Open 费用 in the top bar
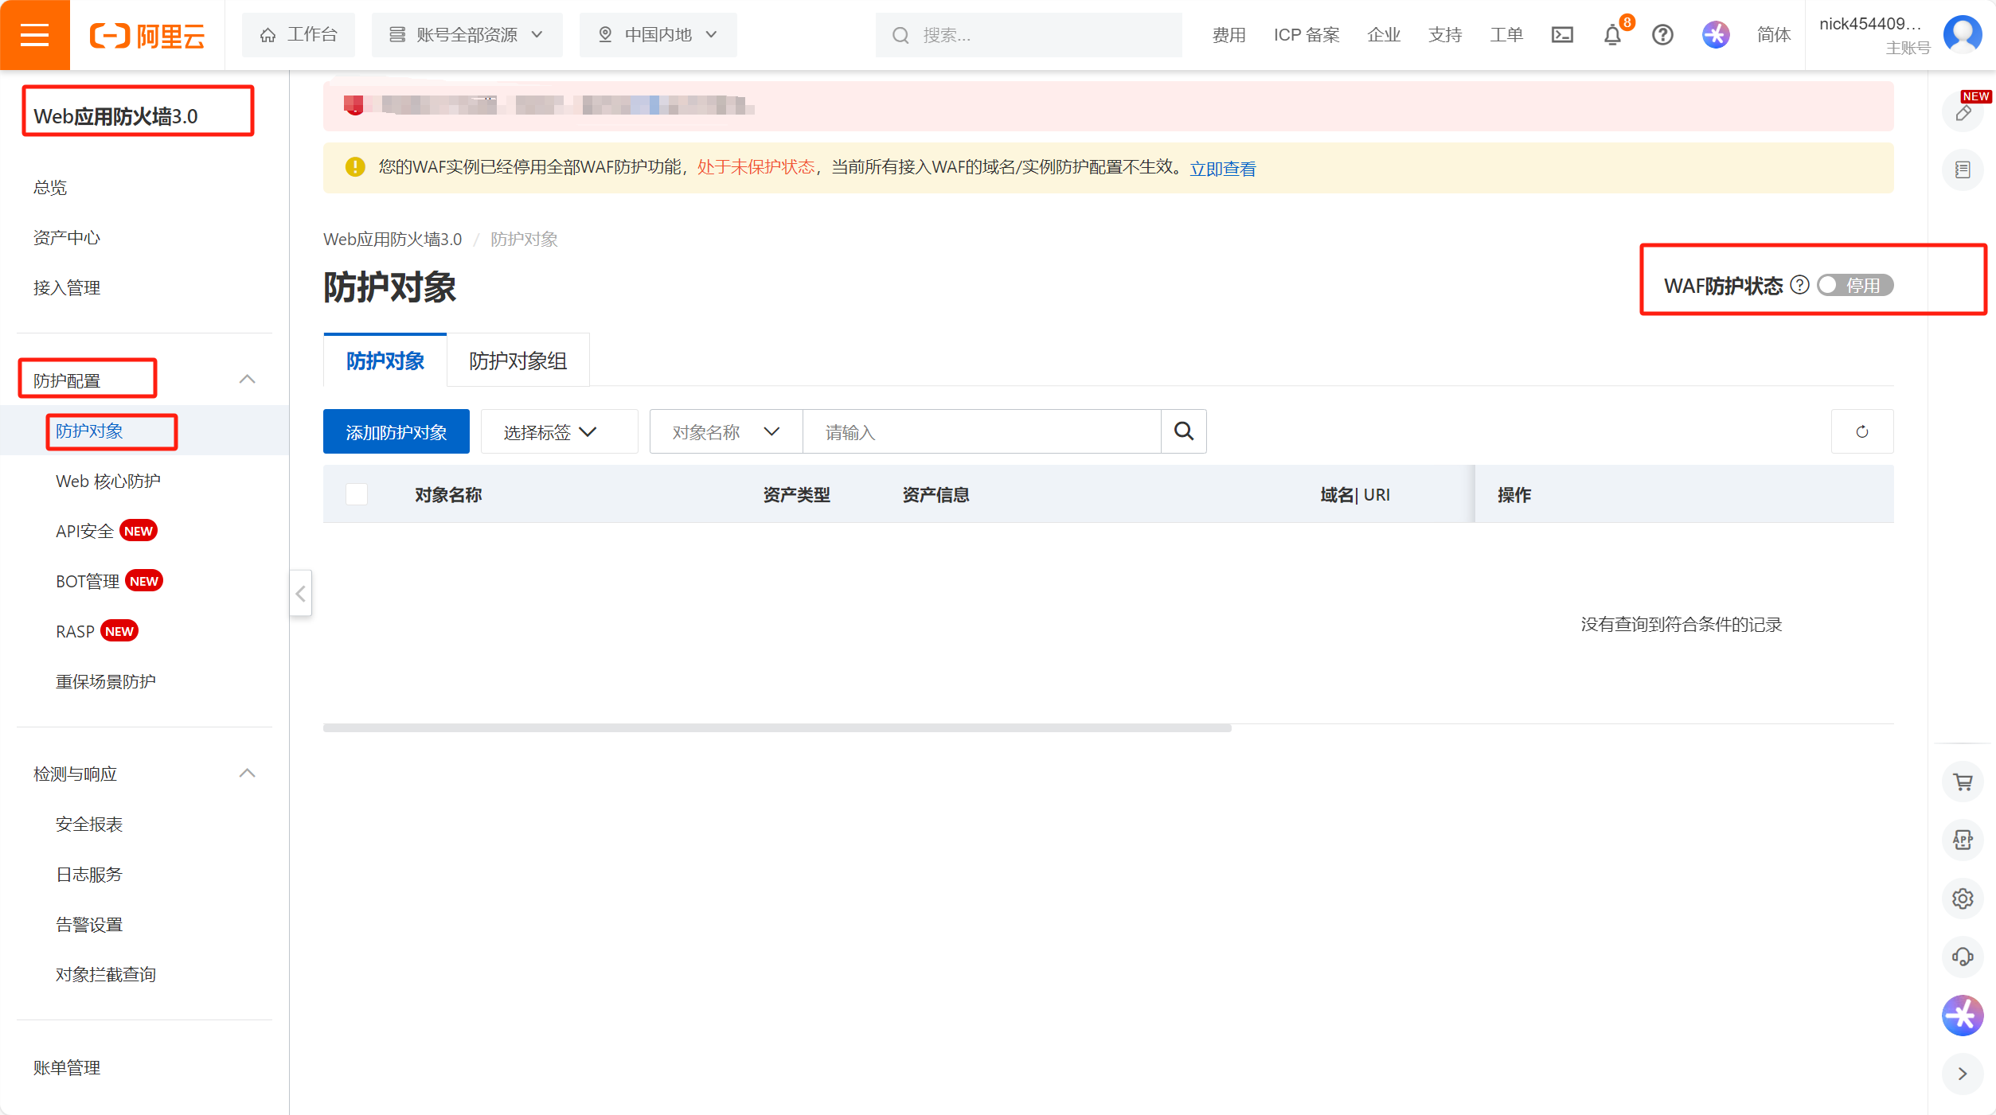 coord(1228,35)
